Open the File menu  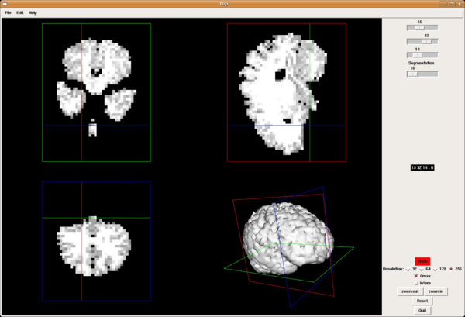point(8,13)
